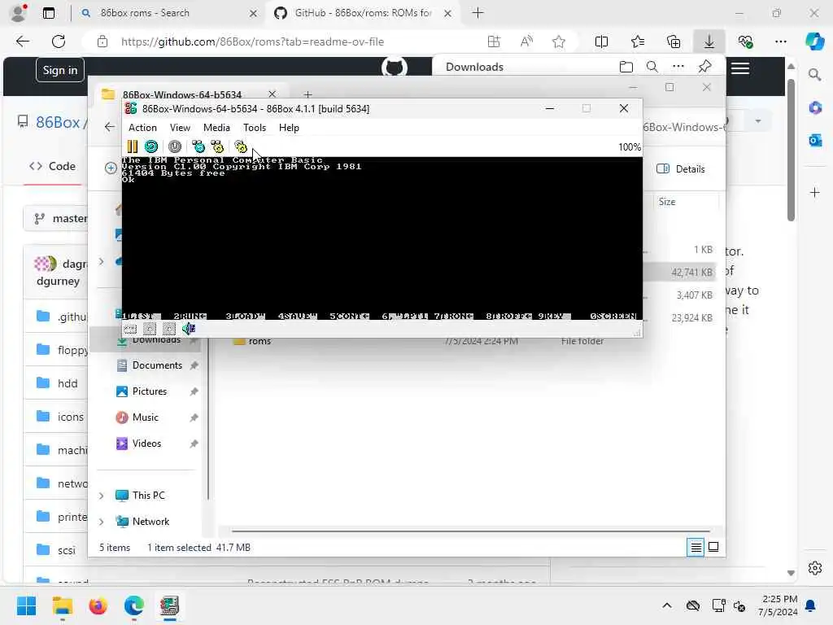833x625 pixels.
Task: Expand Network in File Explorer
Action: [102, 522]
